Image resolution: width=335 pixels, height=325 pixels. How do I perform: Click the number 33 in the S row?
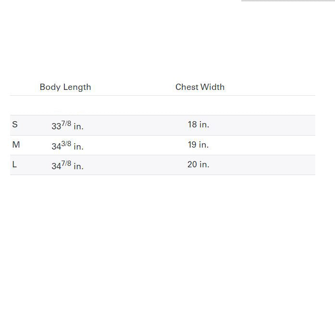coord(56,126)
